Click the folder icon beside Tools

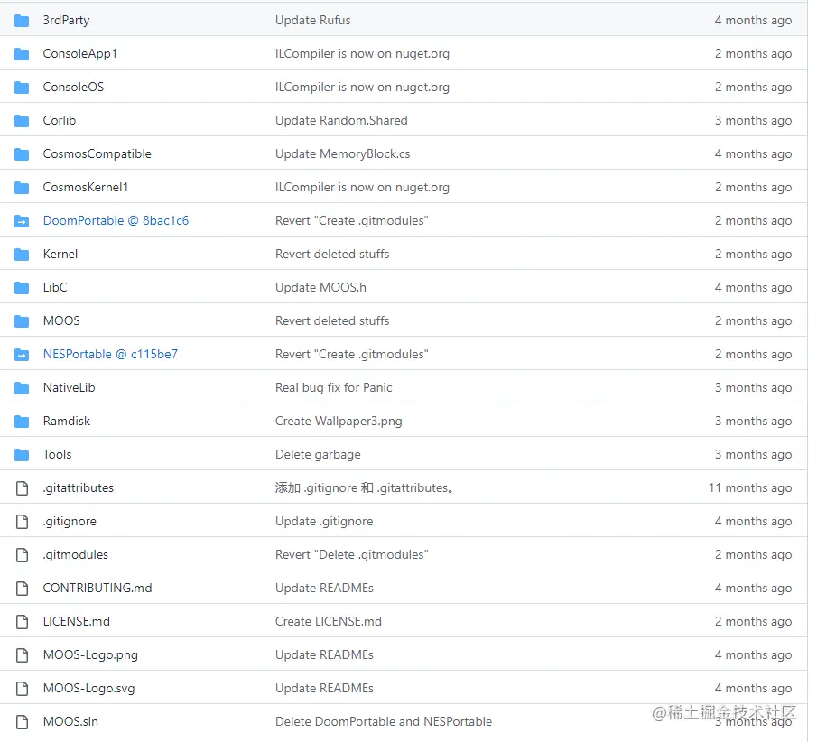(x=22, y=454)
